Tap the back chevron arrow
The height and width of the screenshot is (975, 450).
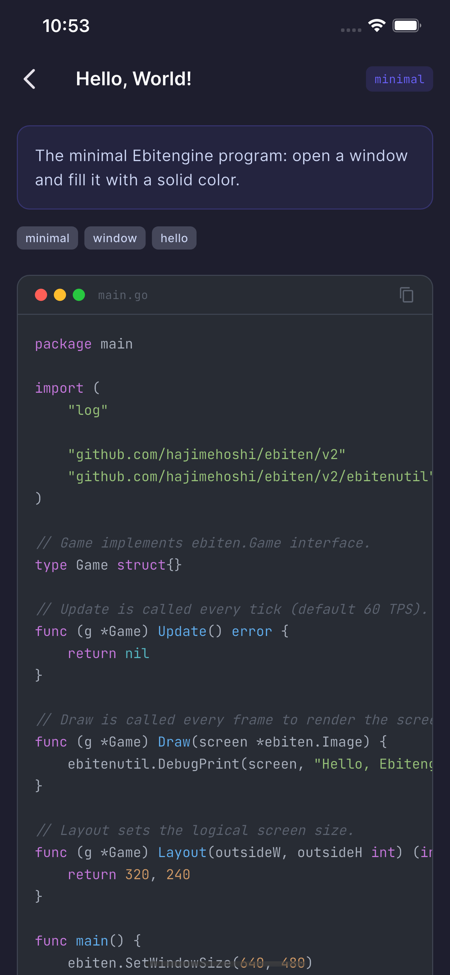coord(30,79)
